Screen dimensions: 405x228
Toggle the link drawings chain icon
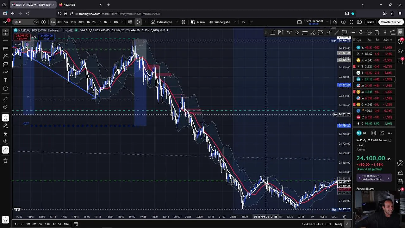(5, 150)
